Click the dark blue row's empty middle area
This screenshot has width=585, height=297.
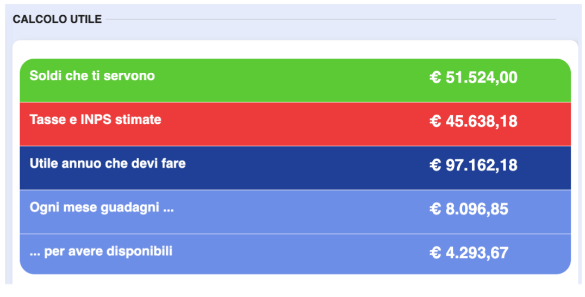pyautogui.click(x=304, y=168)
